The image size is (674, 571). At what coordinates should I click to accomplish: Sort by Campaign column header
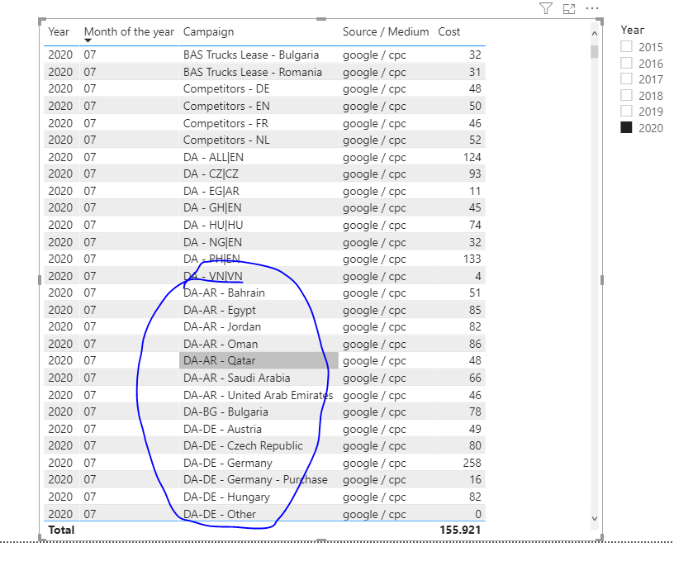click(208, 32)
